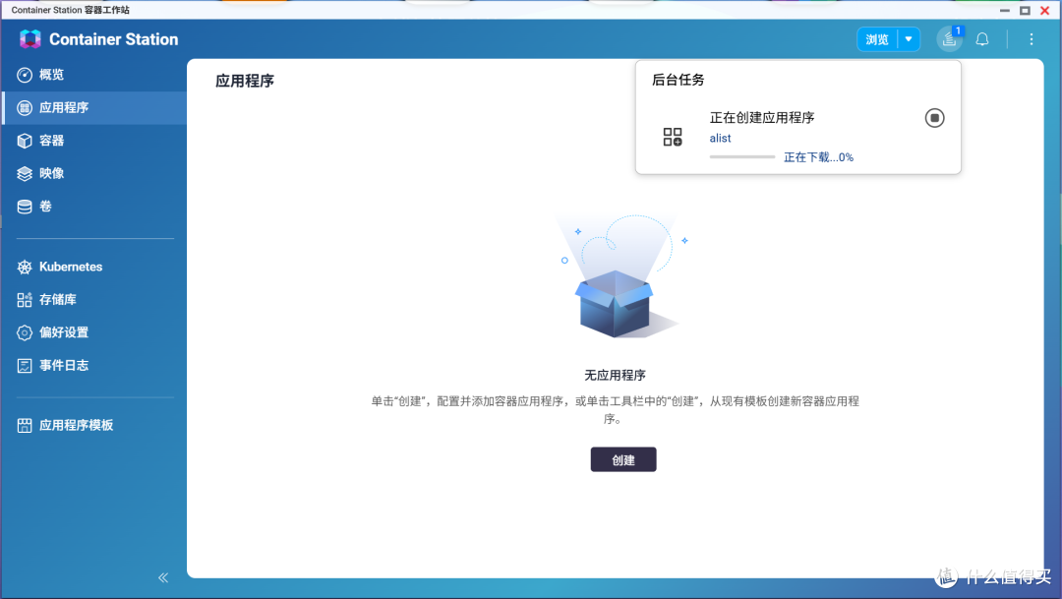Open the notifications bell

(x=982, y=39)
